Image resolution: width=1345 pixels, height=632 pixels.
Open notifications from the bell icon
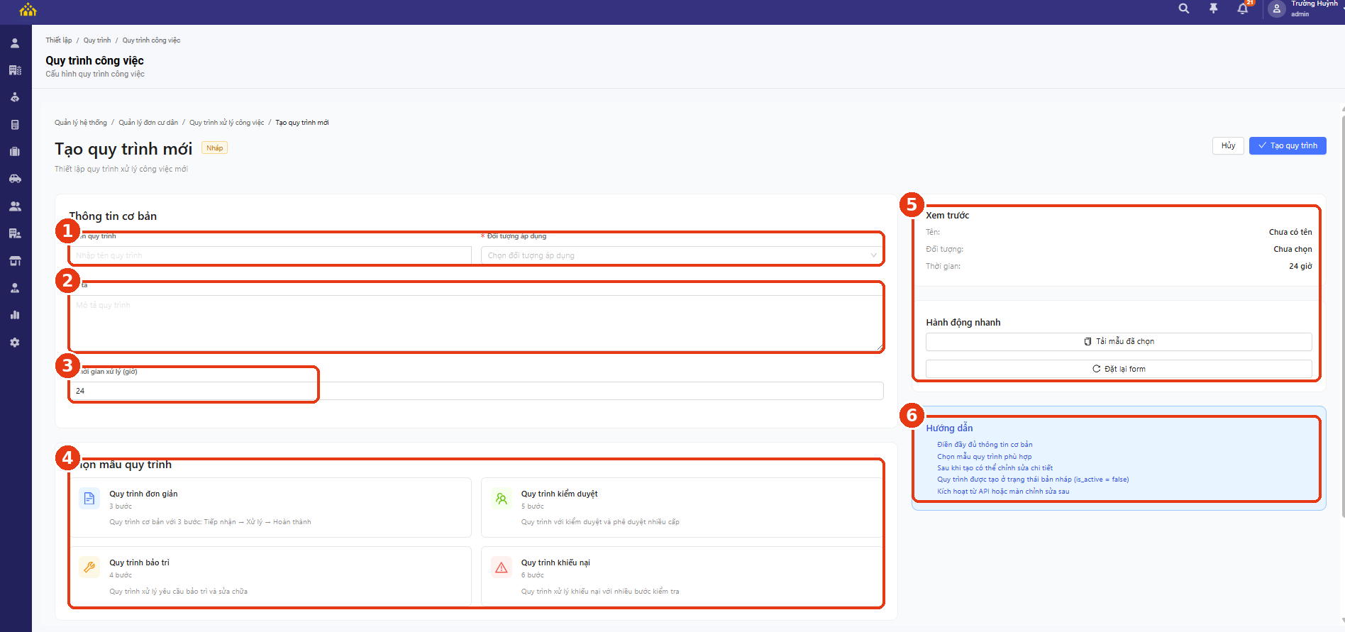[1243, 9]
